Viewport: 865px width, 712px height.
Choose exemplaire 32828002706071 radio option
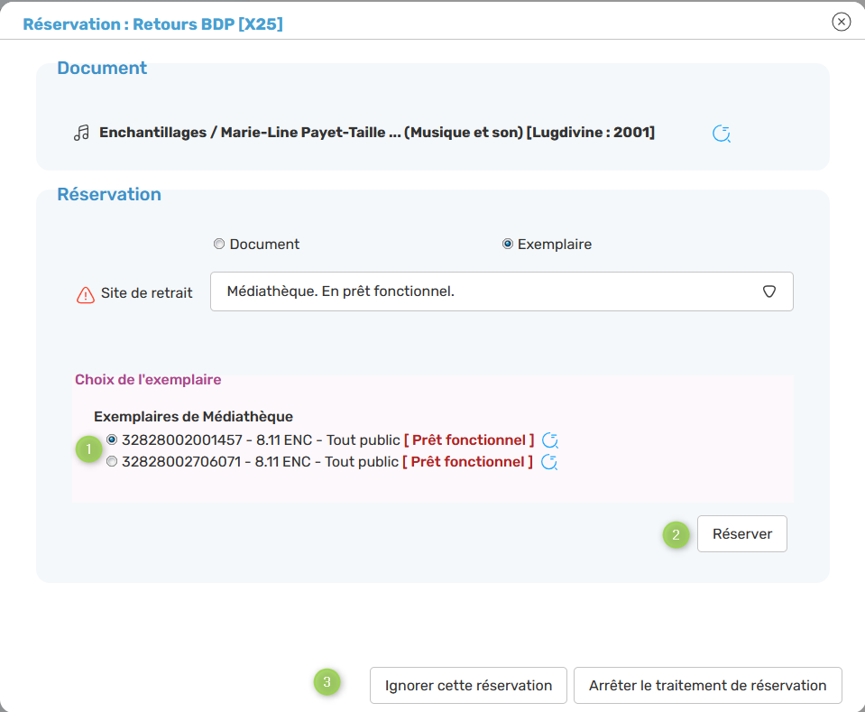click(112, 461)
